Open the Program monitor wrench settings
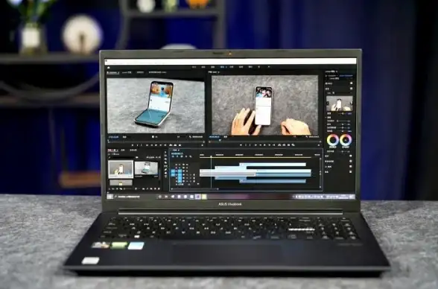 (x=307, y=137)
